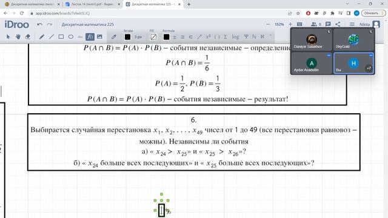Open the Formula color swatch

click(166, 37)
